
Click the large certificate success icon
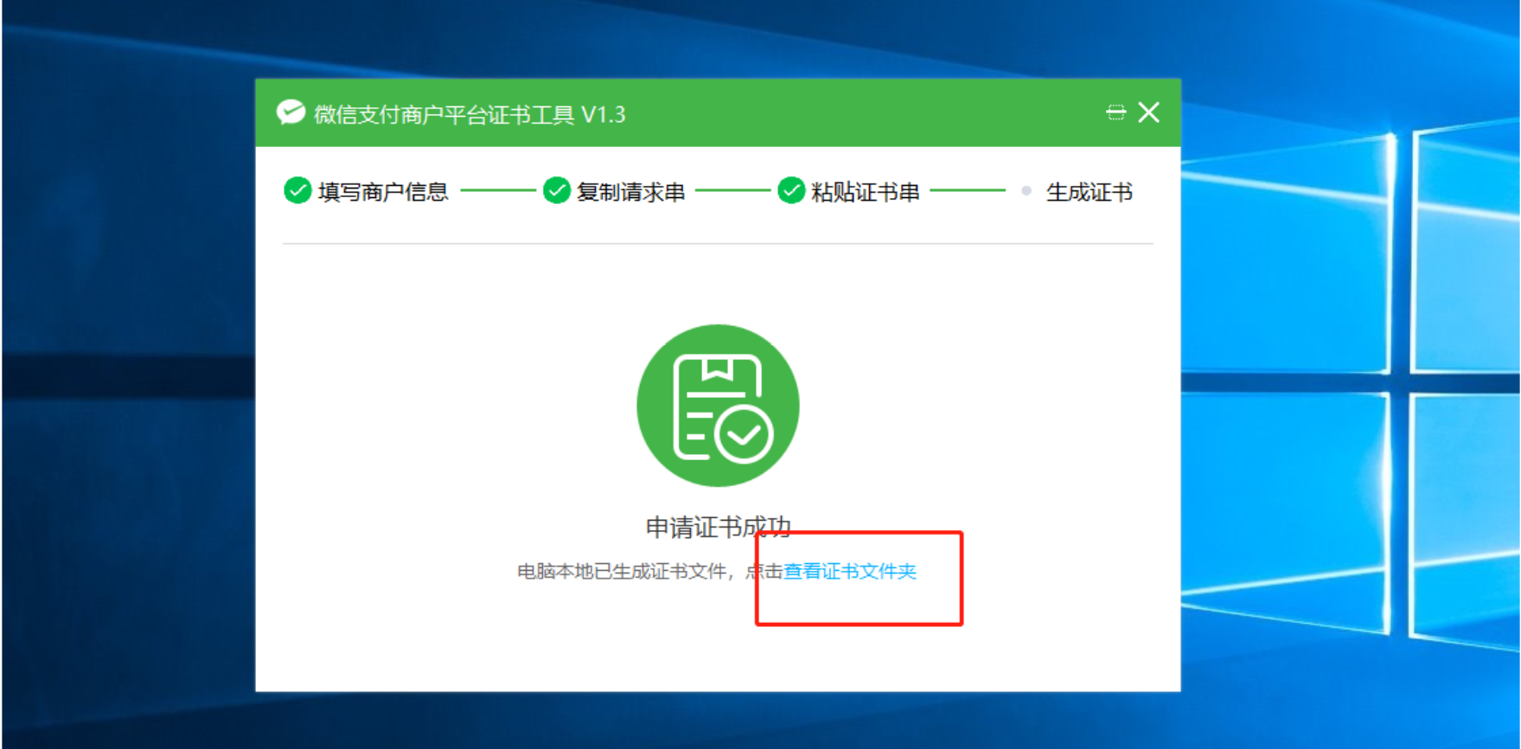coord(718,406)
